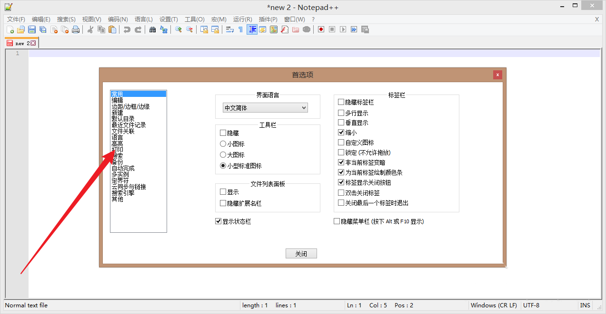This screenshot has width=606, height=314.
Task: Close the new 2 tab with its x
Action: [x=33, y=42]
